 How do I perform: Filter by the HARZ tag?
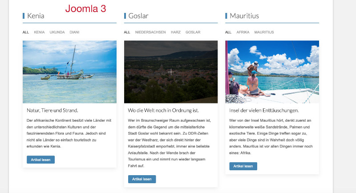(x=176, y=32)
